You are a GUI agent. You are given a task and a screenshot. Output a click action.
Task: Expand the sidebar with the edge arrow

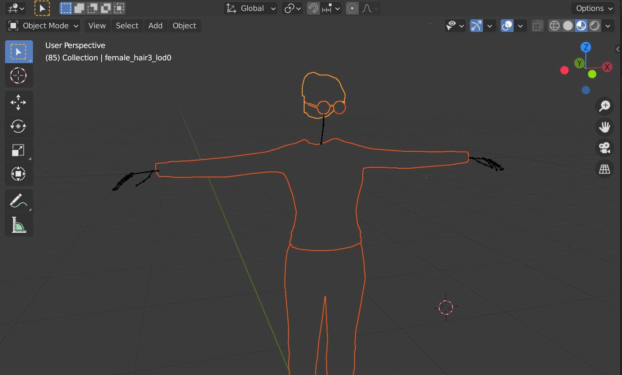pyautogui.click(x=618, y=49)
